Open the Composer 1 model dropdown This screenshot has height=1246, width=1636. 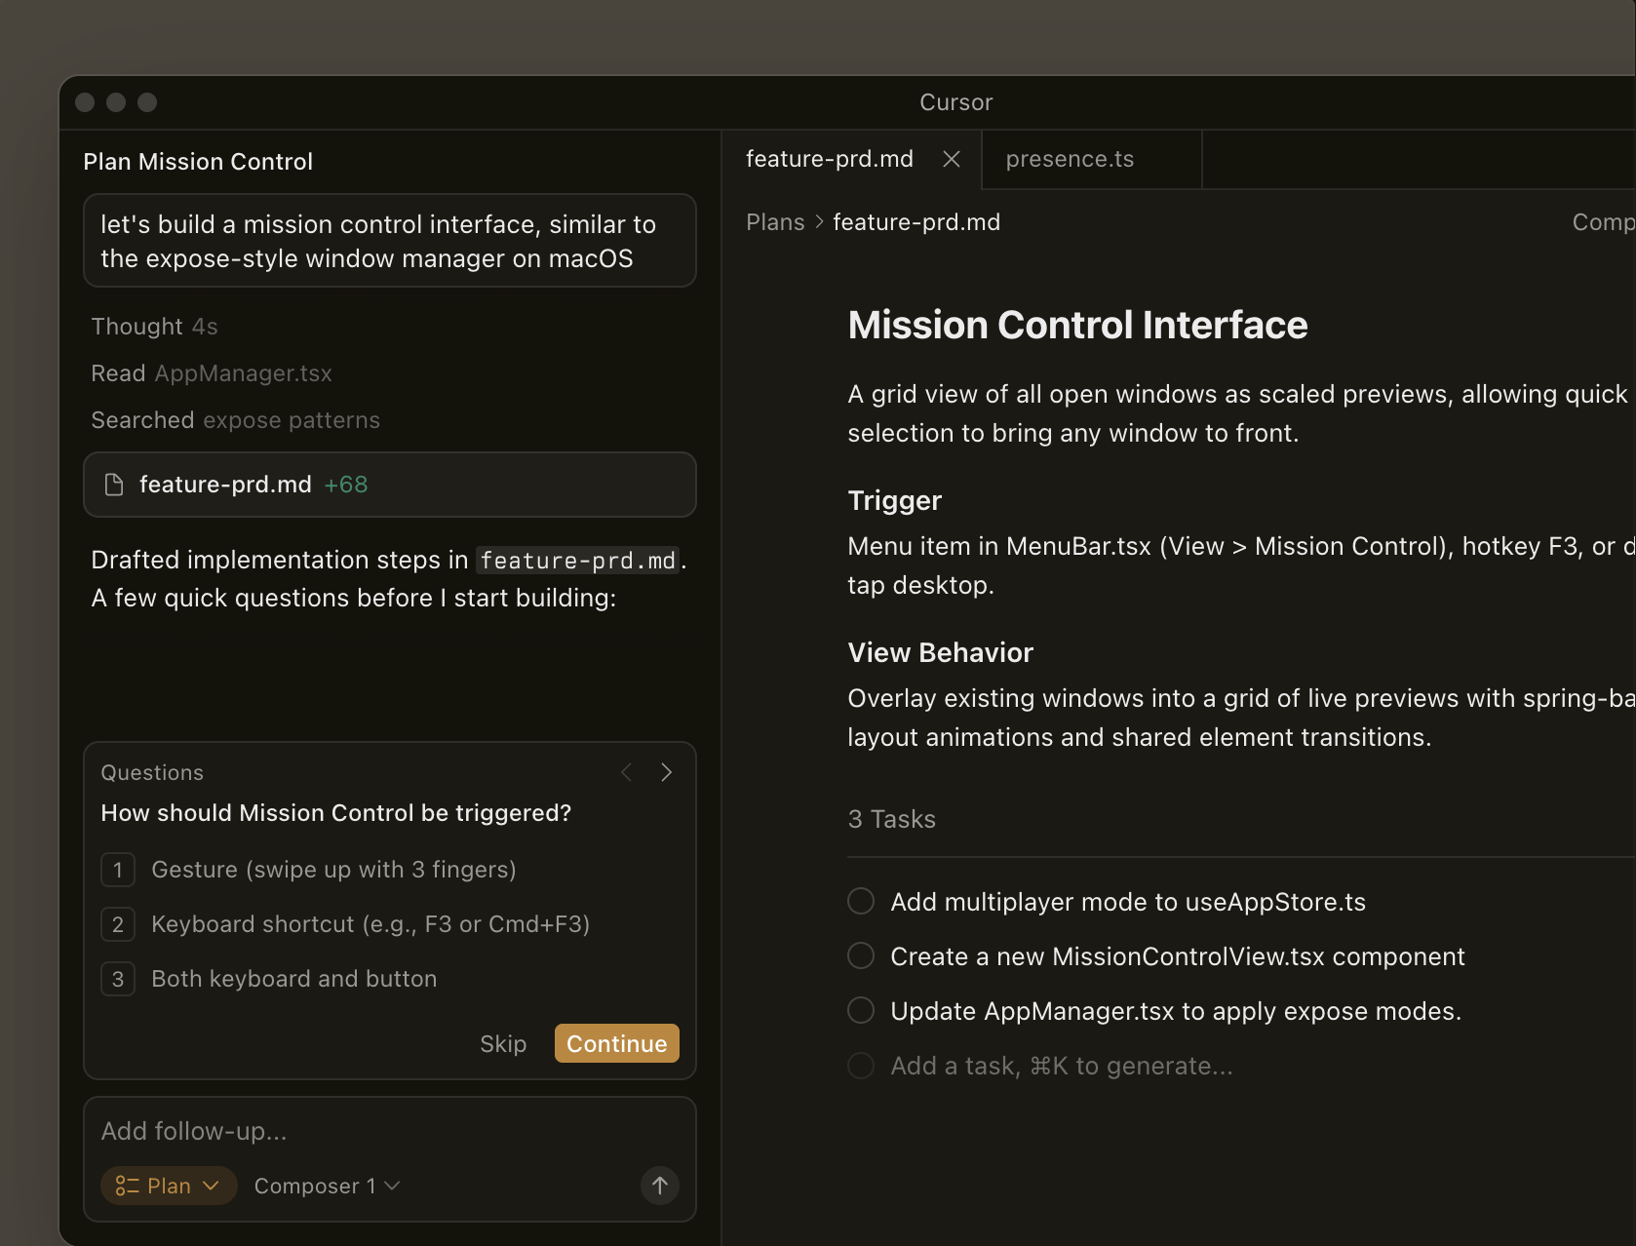coord(327,1186)
